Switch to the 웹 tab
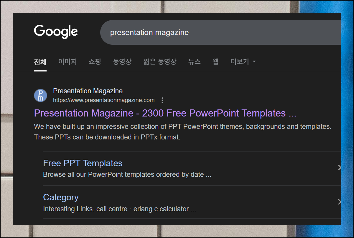This screenshot has height=238, width=354. click(215, 61)
